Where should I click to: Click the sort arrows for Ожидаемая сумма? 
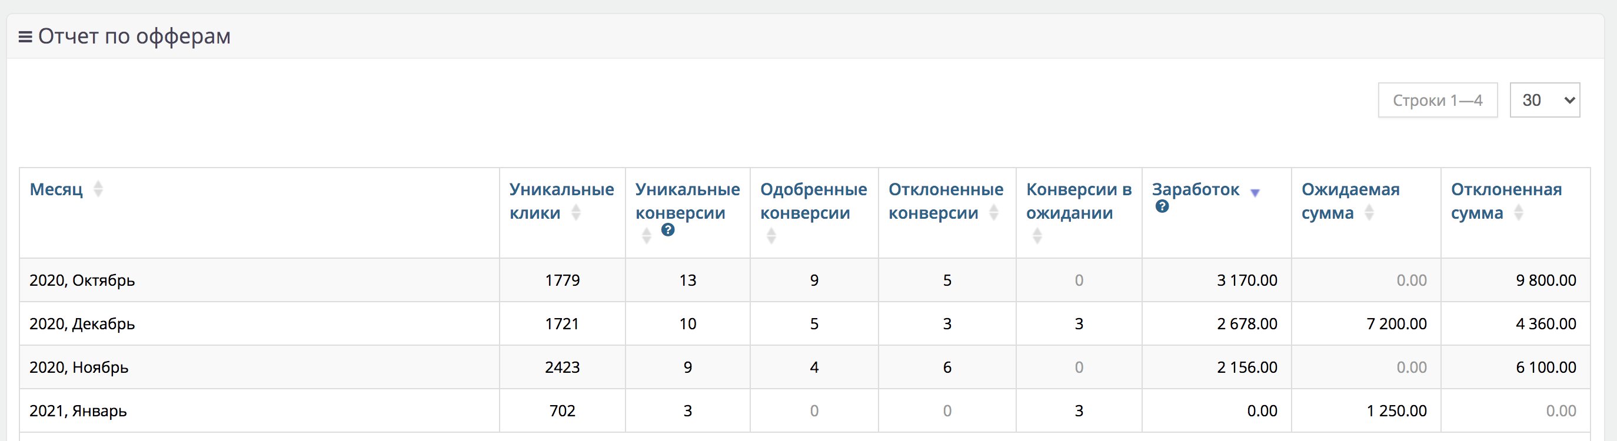point(1369,213)
